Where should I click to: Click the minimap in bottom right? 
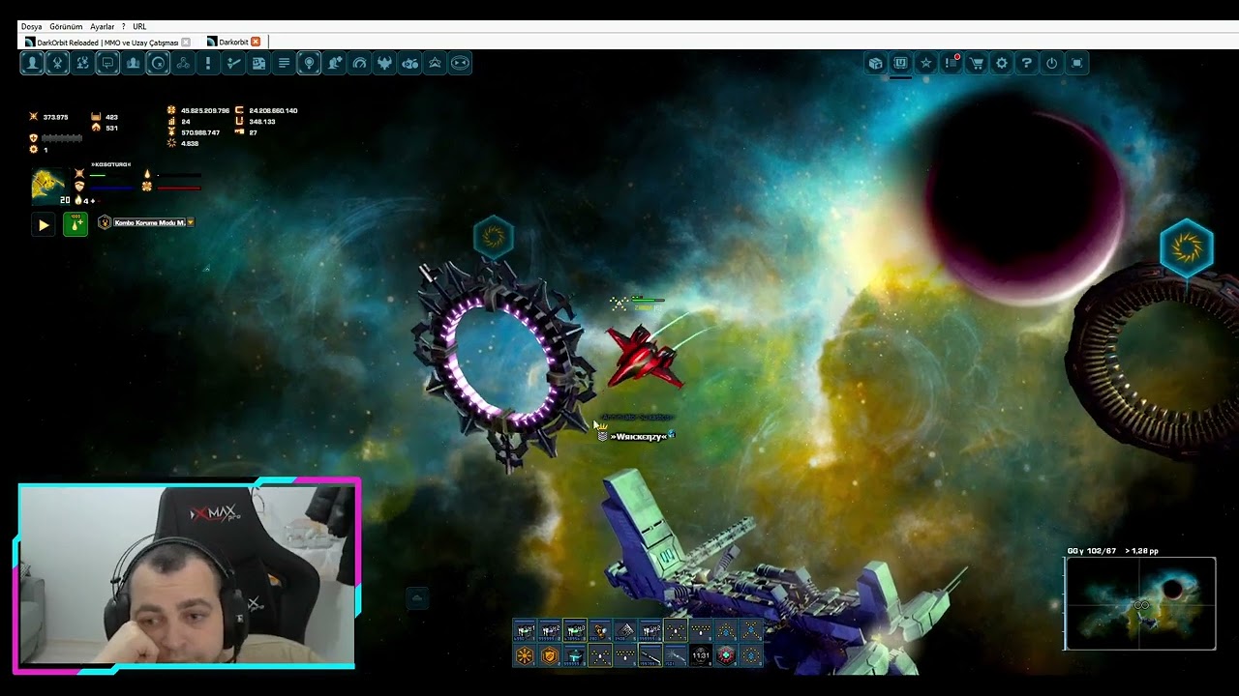(1140, 603)
